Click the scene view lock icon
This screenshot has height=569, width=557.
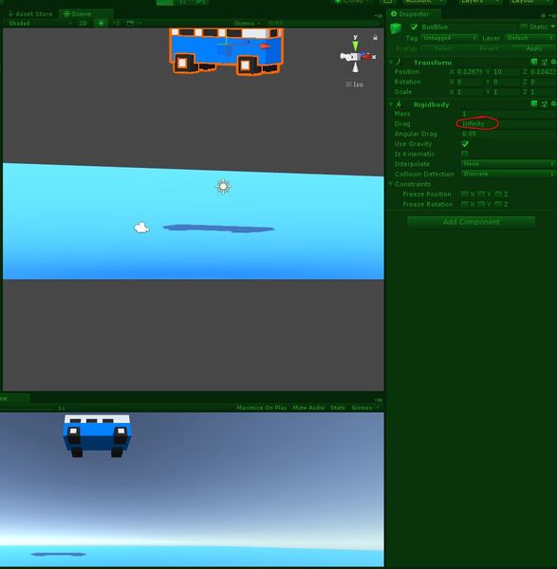[x=375, y=37]
